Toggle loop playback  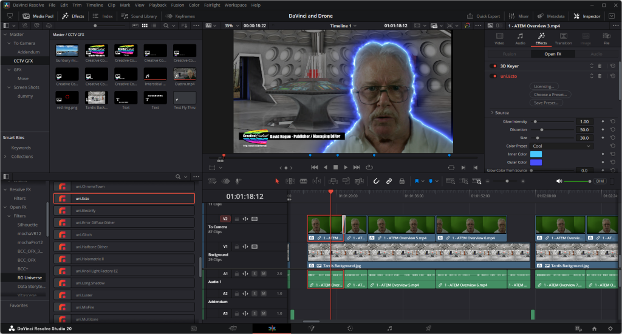pos(369,168)
